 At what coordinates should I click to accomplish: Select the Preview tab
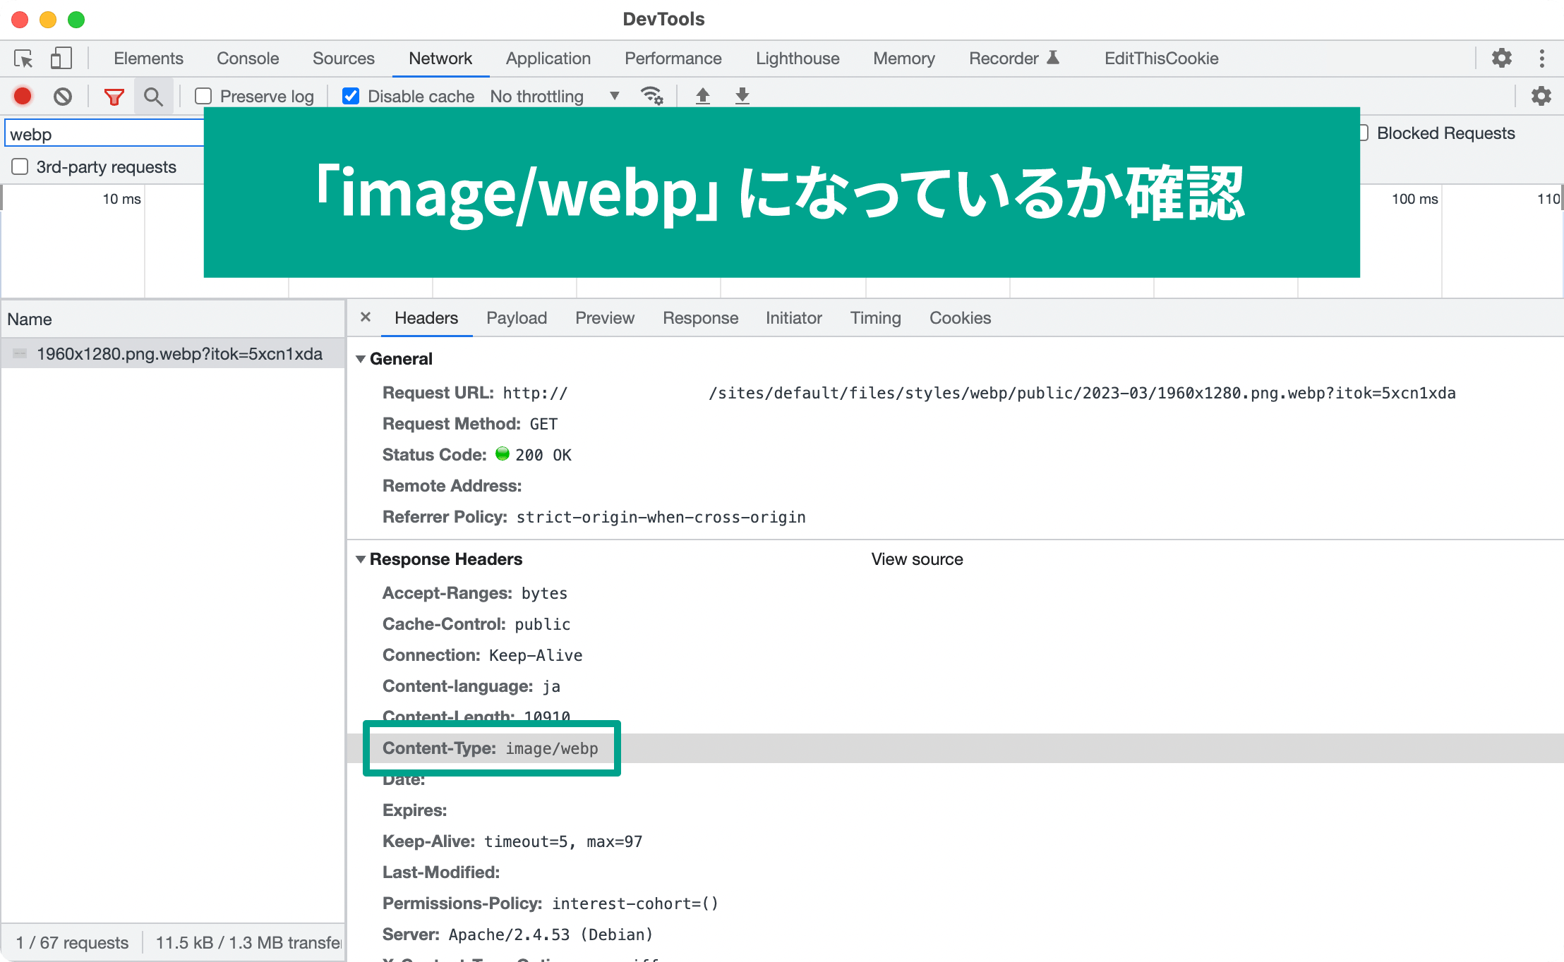tap(604, 318)
